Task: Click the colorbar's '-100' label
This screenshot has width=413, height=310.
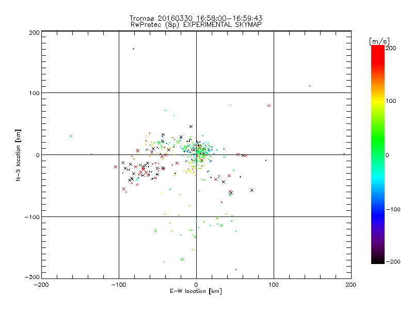Action: point(393,209)
